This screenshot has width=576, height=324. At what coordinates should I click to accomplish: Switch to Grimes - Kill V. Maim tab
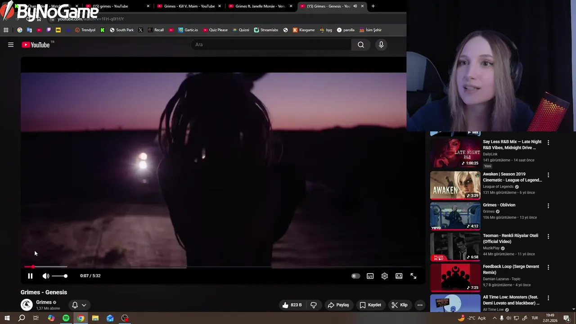click(x=189, y=6)
